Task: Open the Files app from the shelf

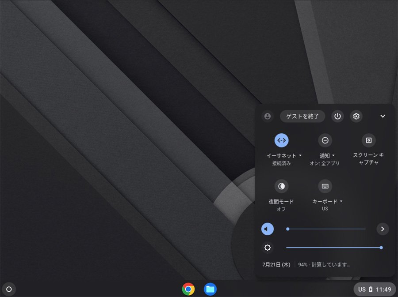Action: click(210, 289)
